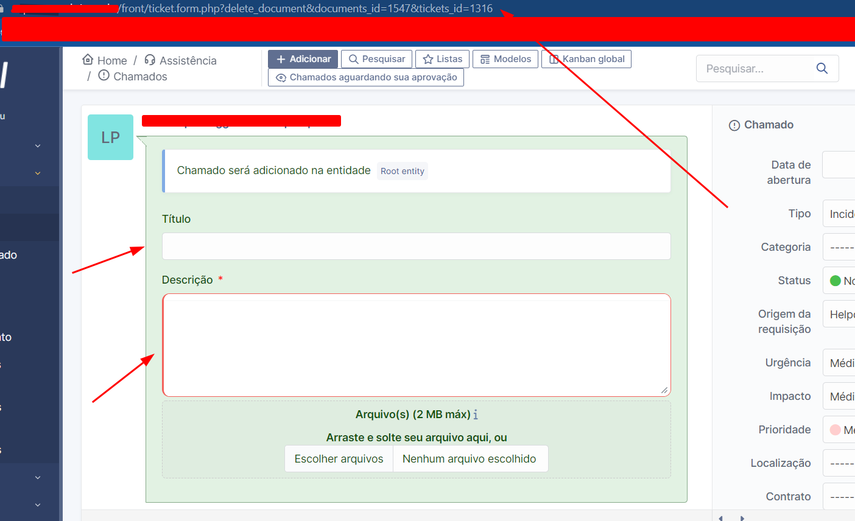This screenshot has width=855, height=521.
Task: Open the Categoria dropdown in the Chamado panel
Action: coord(843,247)
